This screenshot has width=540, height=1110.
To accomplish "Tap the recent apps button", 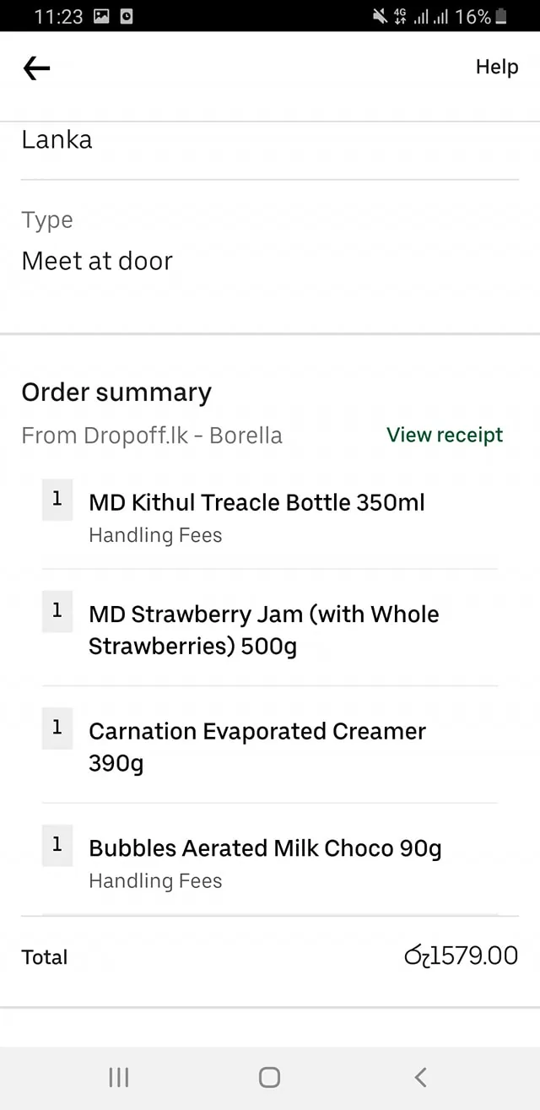I will (118, 1077).
